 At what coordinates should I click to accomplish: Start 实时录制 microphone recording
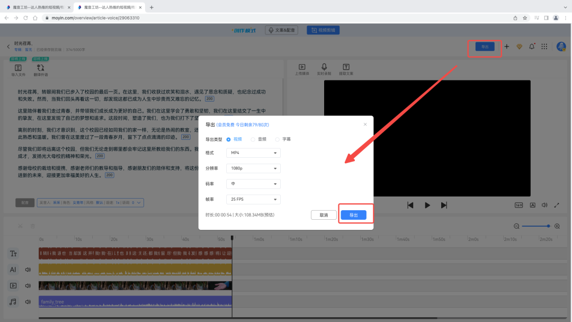(x=324, y=69)
